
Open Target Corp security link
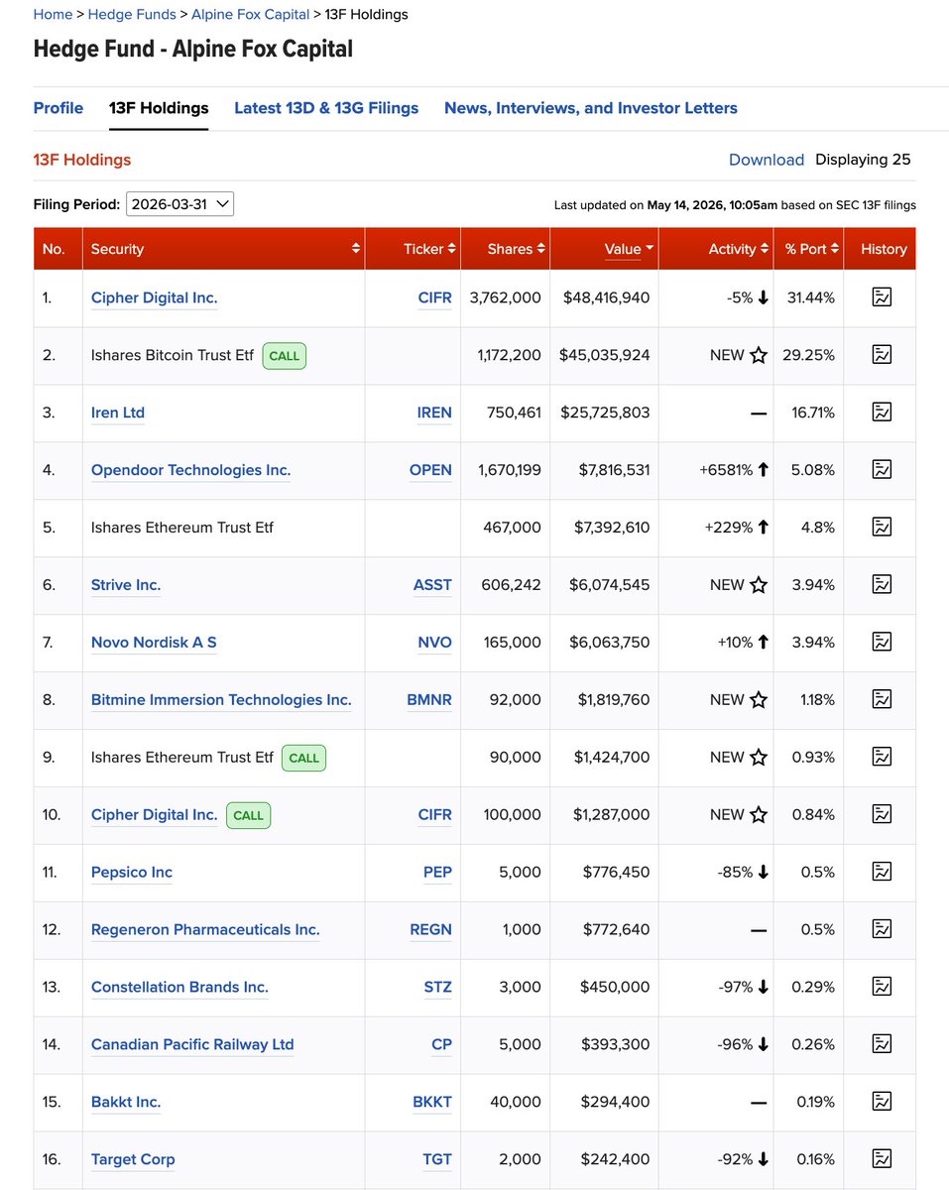(133, 1160)
